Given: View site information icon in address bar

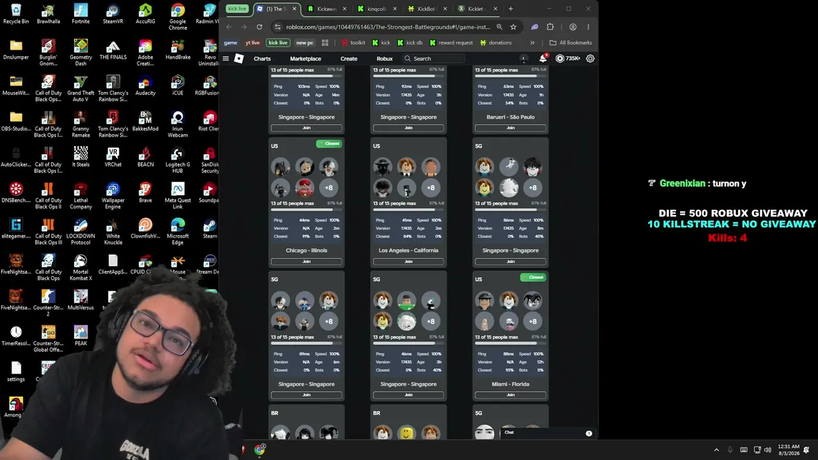Looking at the screenshot, I should 277,27.
